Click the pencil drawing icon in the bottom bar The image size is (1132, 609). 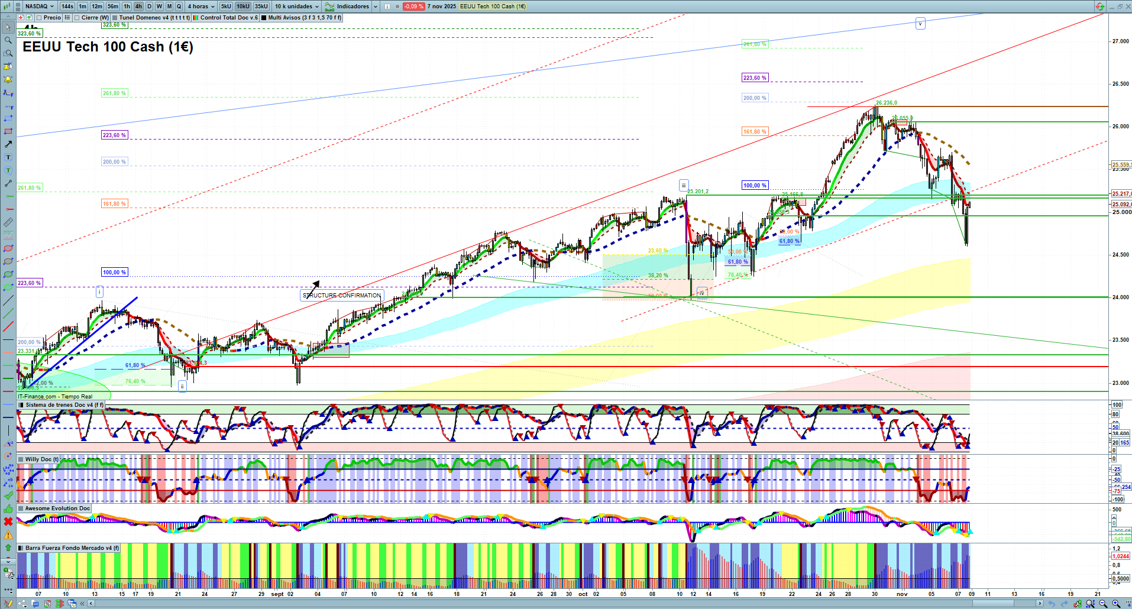pos(8,604)
